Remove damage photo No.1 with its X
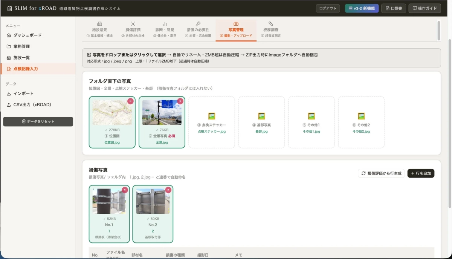This screenshot has height=259, width=452. [125, 190]
